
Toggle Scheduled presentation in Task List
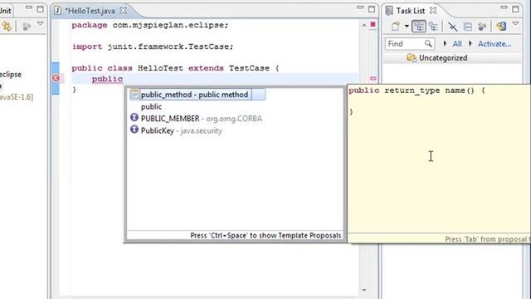(x=433, y=27)
